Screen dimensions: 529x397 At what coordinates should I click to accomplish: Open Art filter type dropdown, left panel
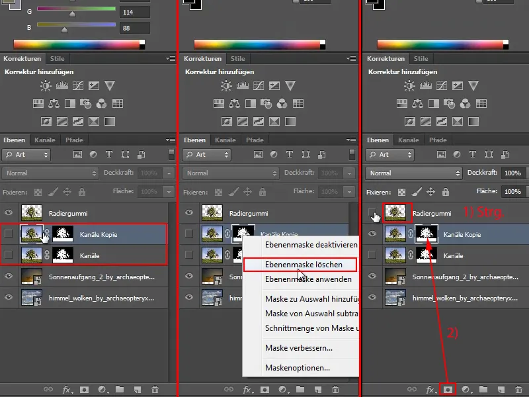26,155
